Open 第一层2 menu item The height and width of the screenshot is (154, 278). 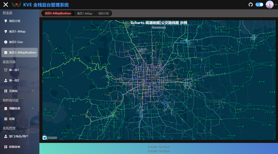point(19,80)
